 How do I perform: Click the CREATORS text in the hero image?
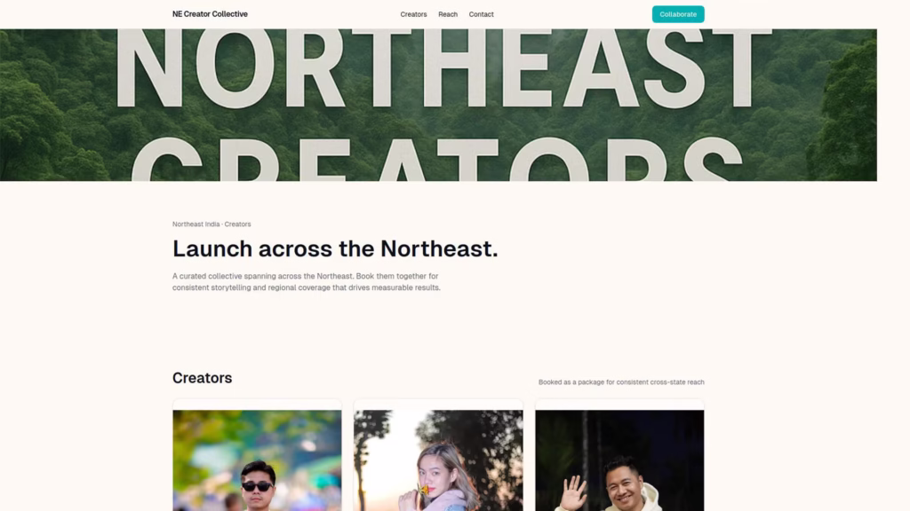(x=444, y=160)
